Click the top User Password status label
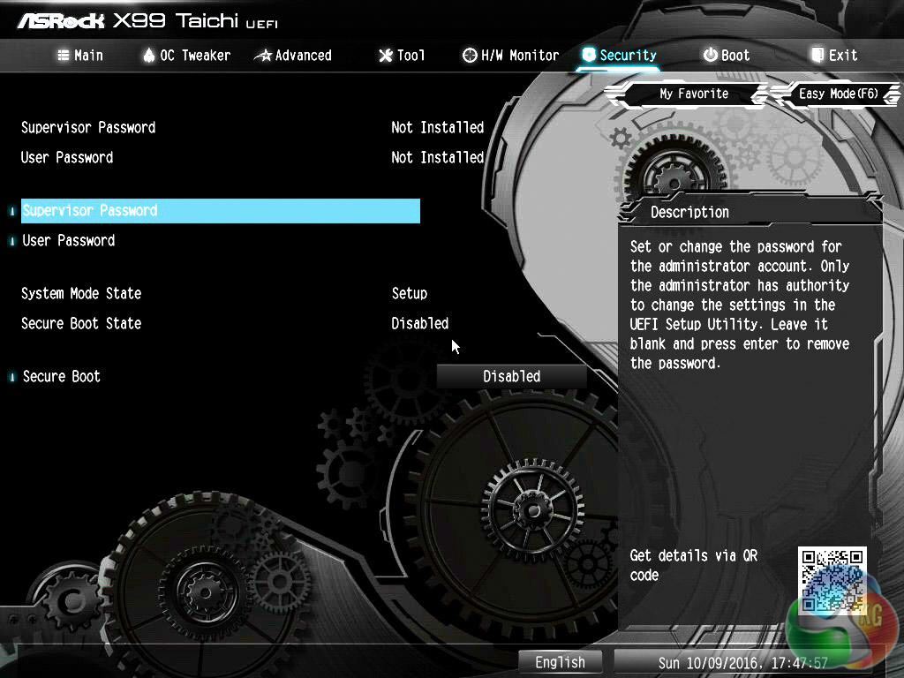Image resolution: width=904 pixels, height=678 pixels. (x=67, y=157)
